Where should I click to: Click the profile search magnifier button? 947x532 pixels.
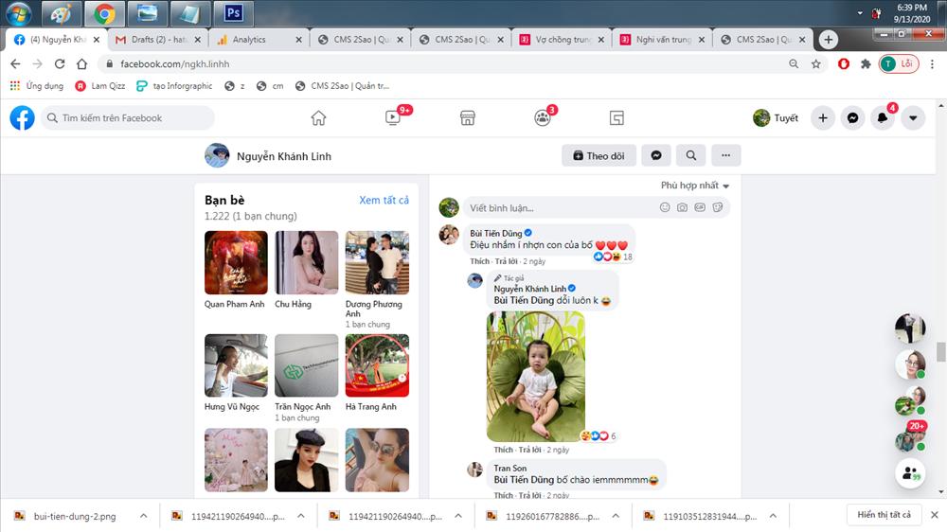tap(691, 155)
